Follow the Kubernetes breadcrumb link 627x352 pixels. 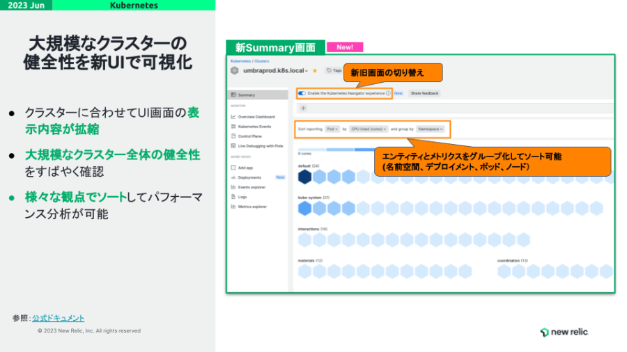241,61
